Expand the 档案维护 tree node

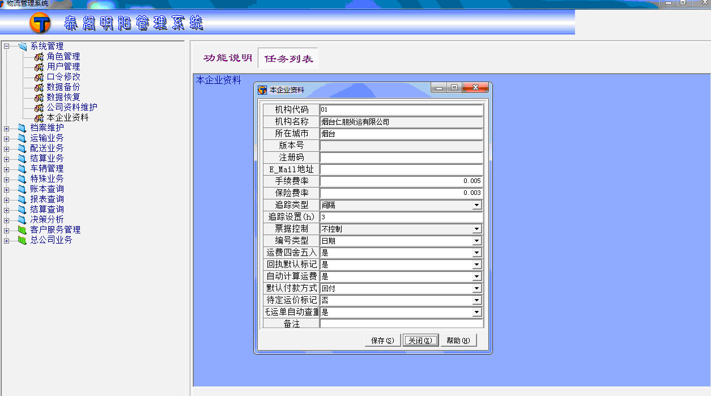point(6,128)
